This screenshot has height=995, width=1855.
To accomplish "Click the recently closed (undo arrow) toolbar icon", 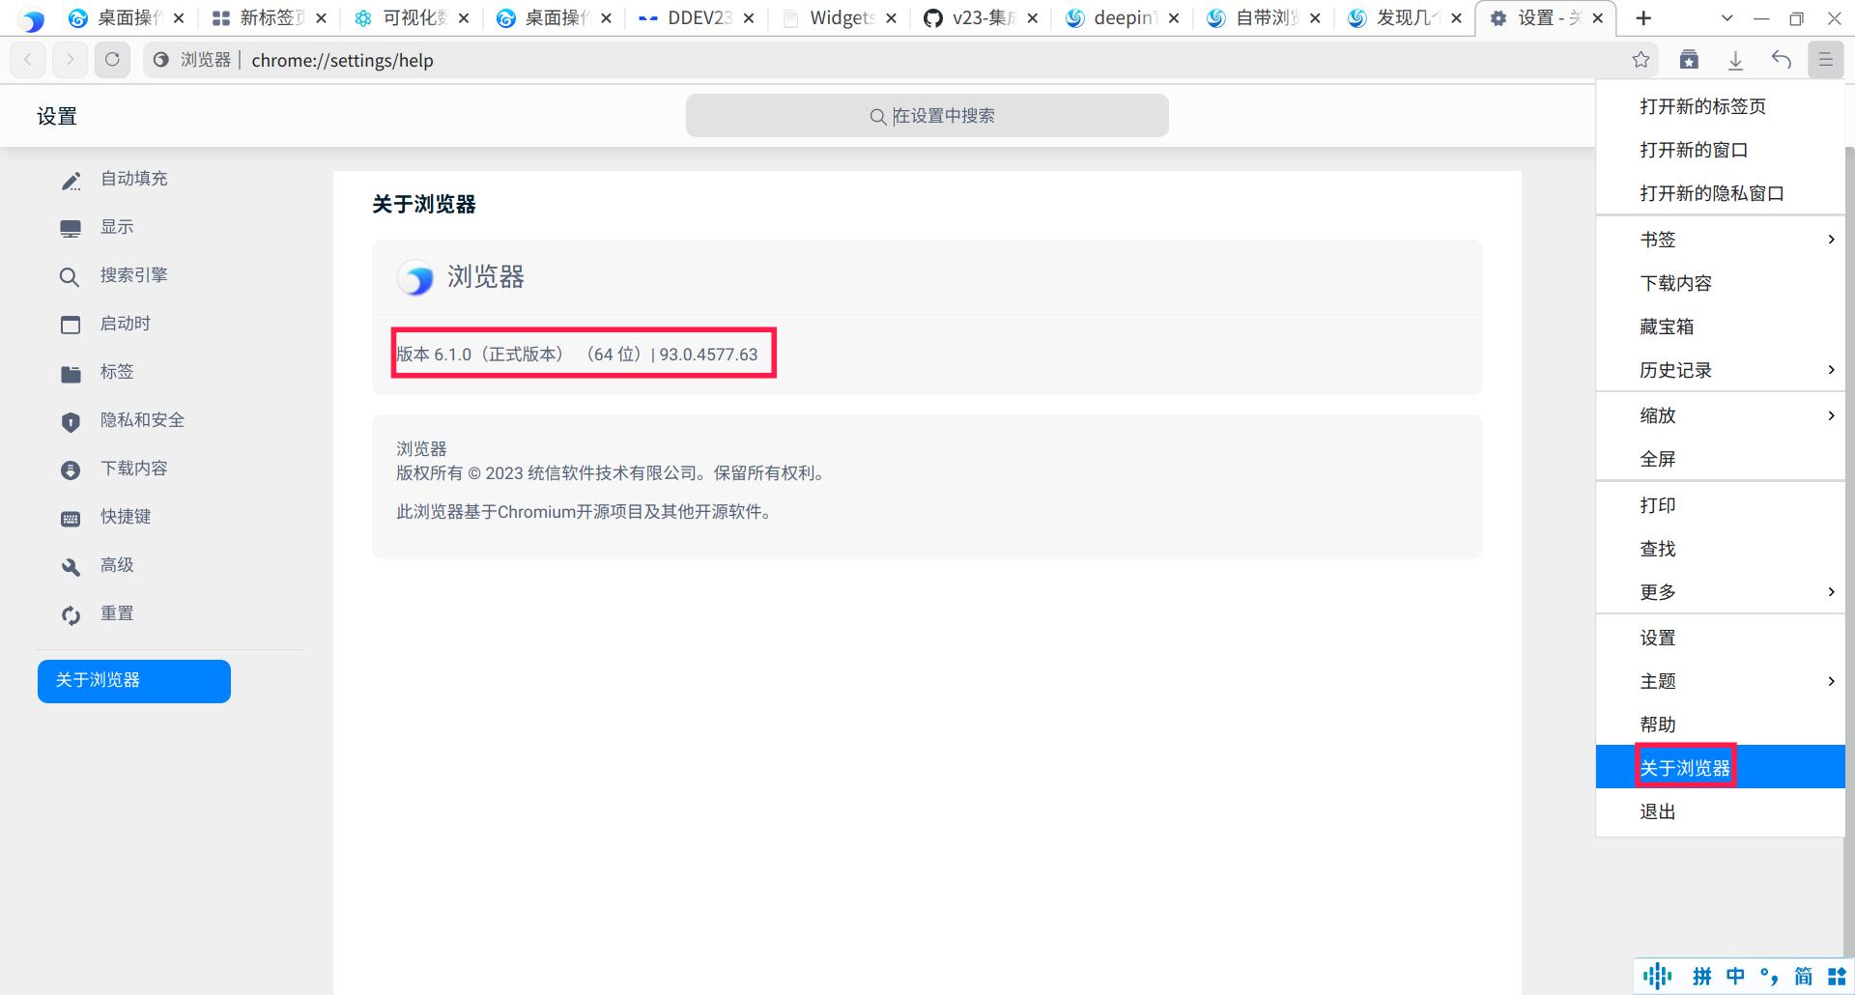I will tap(1781, 59).
